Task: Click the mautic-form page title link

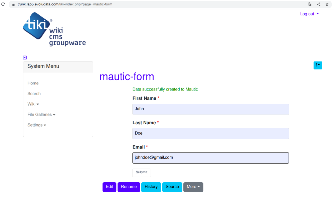Action: point(127,76)
